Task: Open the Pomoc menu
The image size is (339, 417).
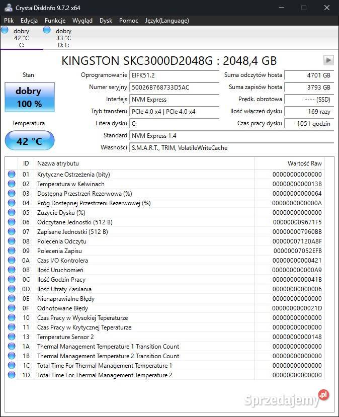Action: 129,21
